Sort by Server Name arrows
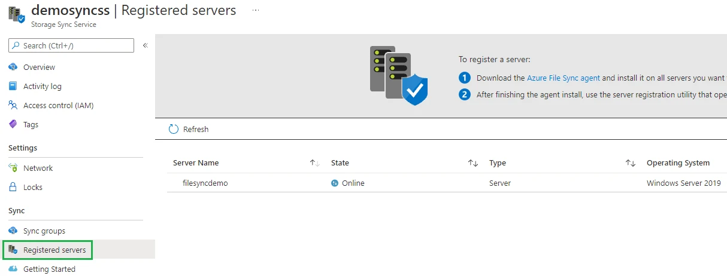This screenshot has width=727, height=276. (x=314, y=163)
